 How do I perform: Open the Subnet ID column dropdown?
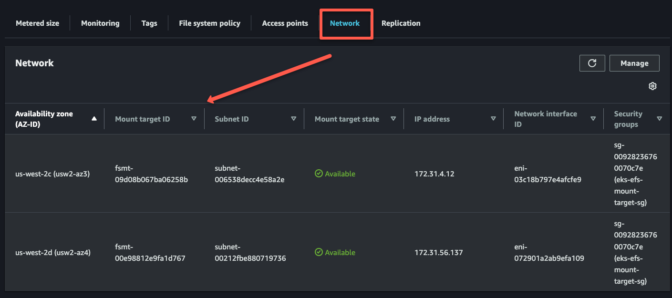[x=294, y=118]
